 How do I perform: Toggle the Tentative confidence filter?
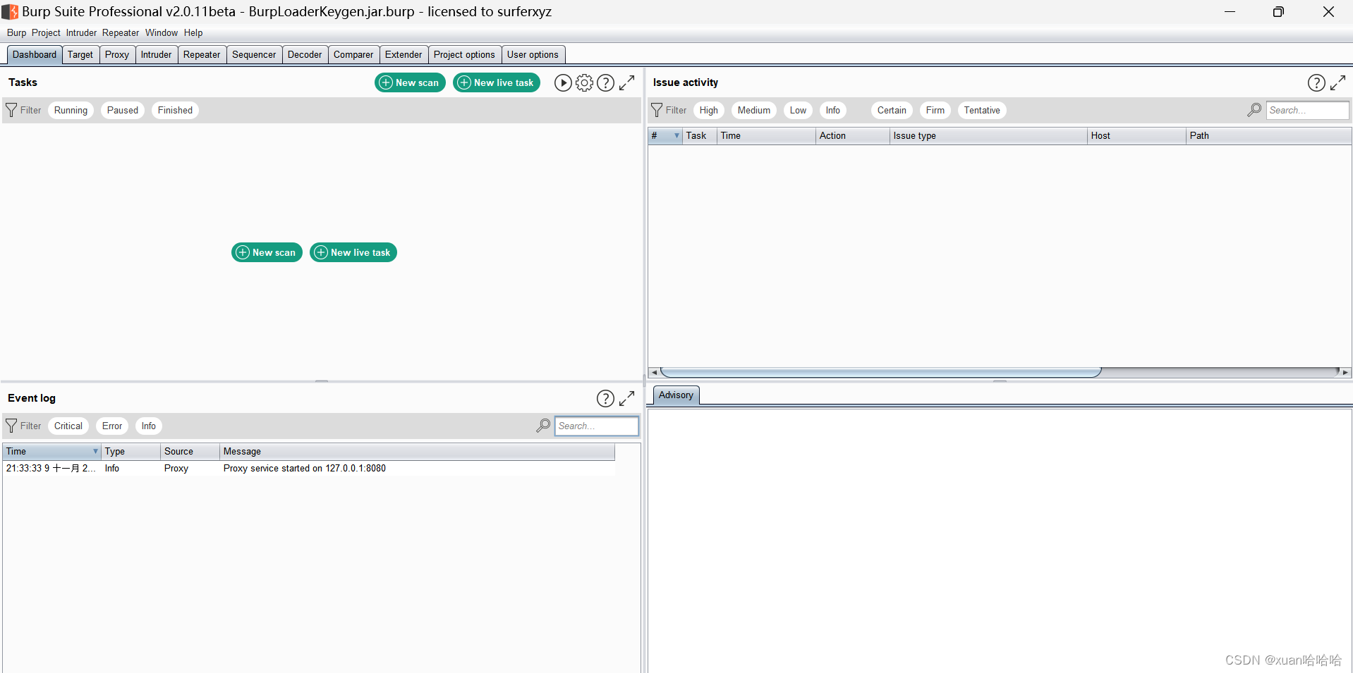tap(982, 111)
